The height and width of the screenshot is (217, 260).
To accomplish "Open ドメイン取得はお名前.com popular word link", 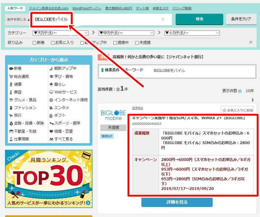I will (49, 8).
